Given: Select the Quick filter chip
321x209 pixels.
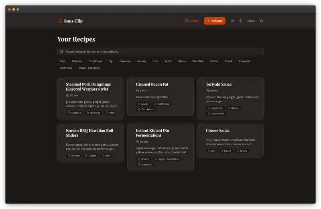Looking at the screenshot, I should click(x=168, y=61).
